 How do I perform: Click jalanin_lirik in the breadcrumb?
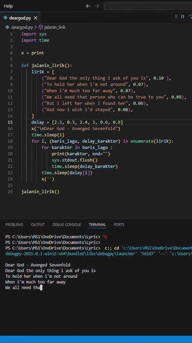(x=55, y=27)
